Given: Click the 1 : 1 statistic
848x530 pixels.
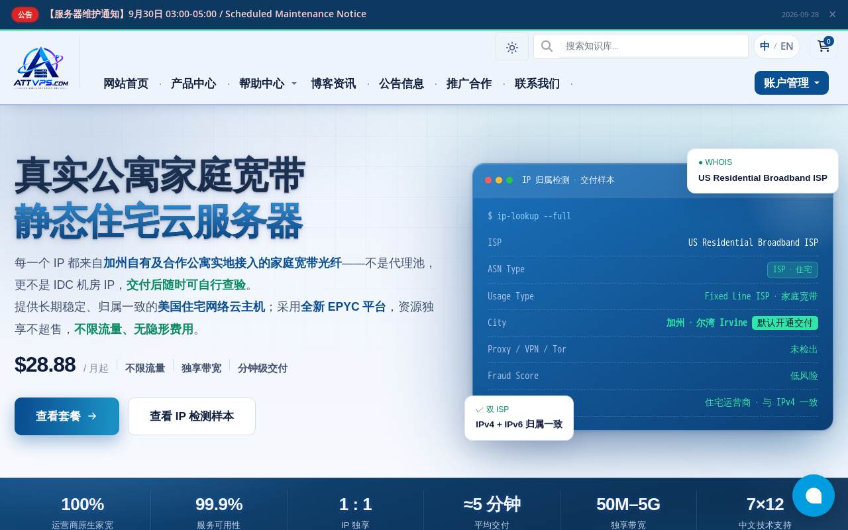Looking at the screenshot, I should click(355, 504).
